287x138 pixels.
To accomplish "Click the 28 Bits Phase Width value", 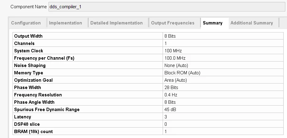I will tap(171, 88).
